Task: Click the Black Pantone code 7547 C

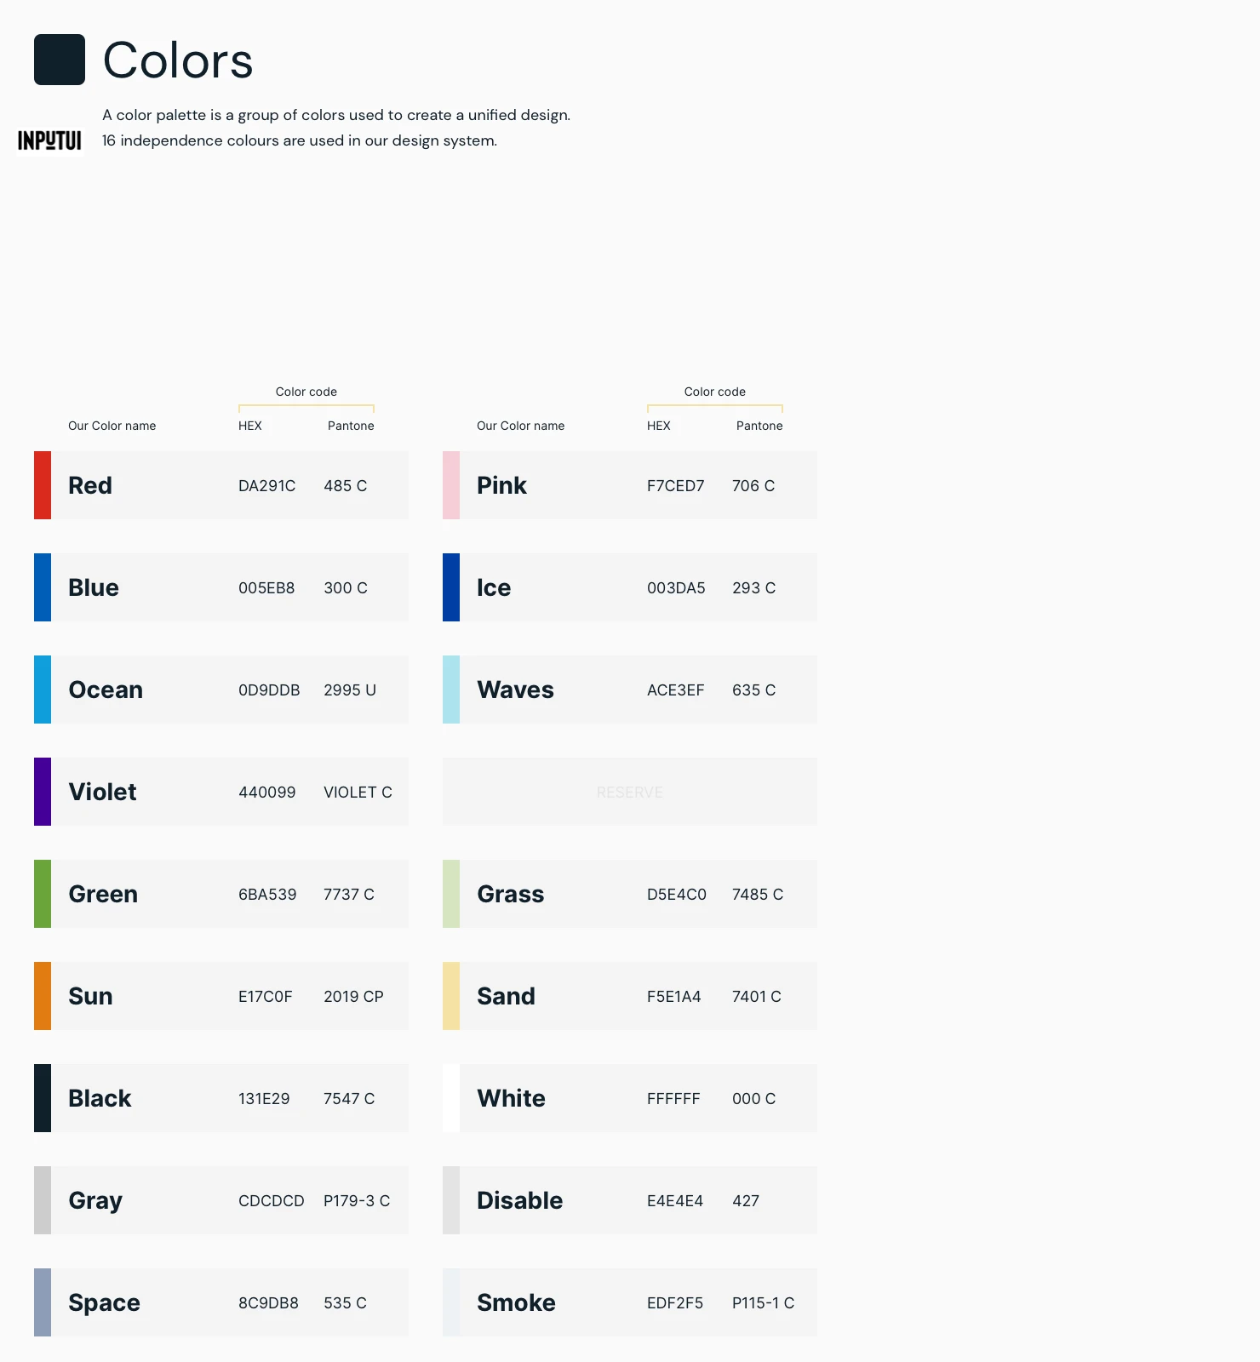Action: point(349,1099)
